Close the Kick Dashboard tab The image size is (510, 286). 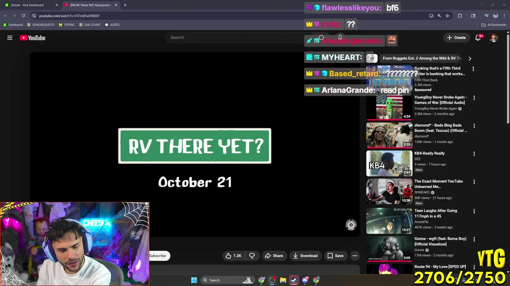coord(57,5)
